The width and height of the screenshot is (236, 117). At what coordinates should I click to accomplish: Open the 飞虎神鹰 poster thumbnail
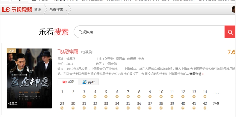pos(29,79)
